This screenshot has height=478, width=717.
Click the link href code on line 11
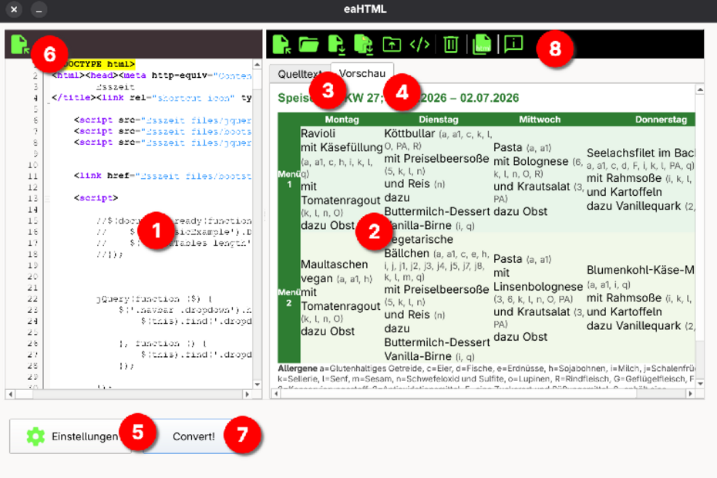click(x=163, y=176)
